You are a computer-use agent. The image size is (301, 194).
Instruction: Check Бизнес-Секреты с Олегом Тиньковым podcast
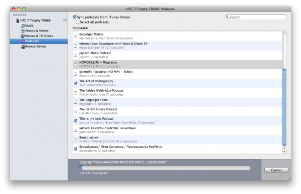(75, 130)
